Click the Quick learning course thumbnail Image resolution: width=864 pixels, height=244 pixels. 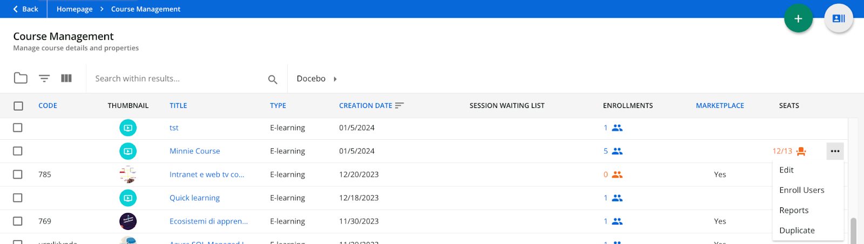point(128,198)
